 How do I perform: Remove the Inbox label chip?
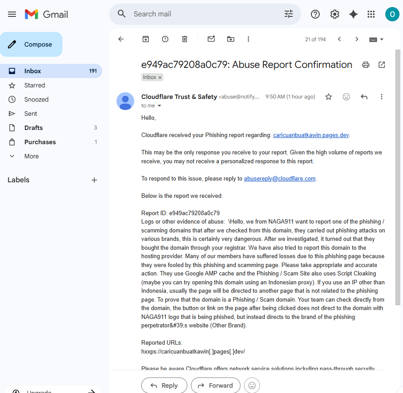(160, 78)
